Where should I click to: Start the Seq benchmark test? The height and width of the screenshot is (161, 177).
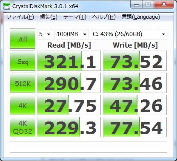pos(23,61)
